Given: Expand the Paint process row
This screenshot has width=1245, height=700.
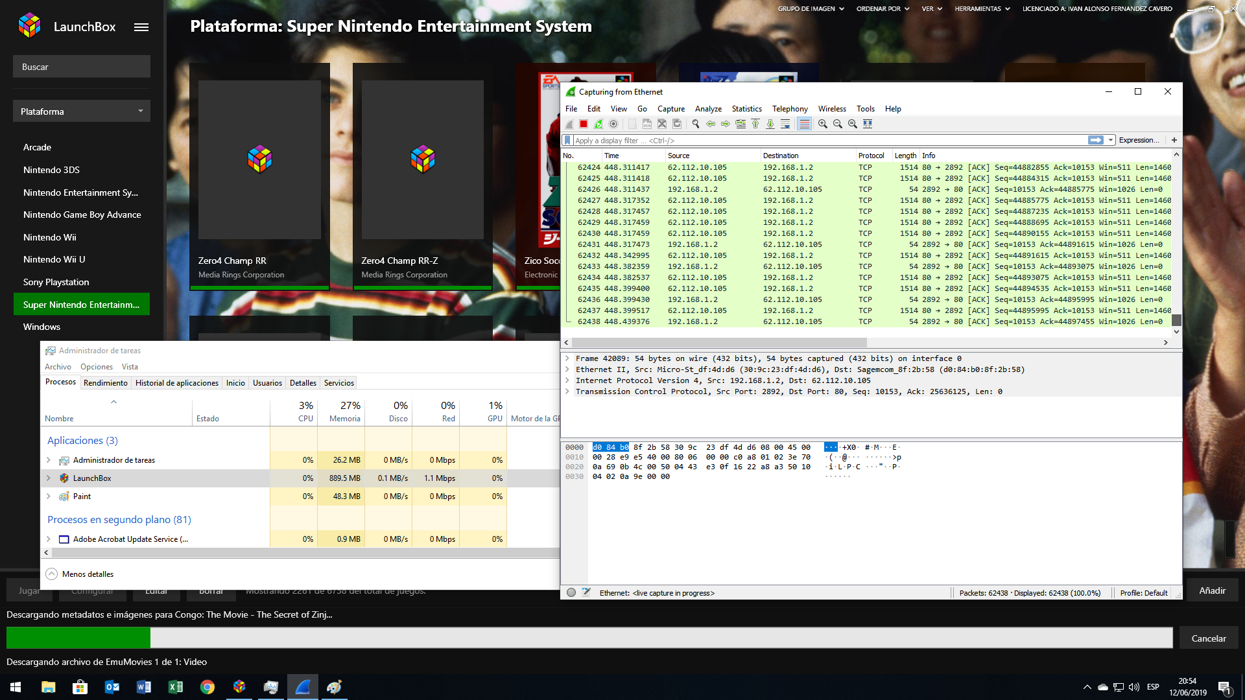Looking at the screenshot, I should (x=49, y=496).
